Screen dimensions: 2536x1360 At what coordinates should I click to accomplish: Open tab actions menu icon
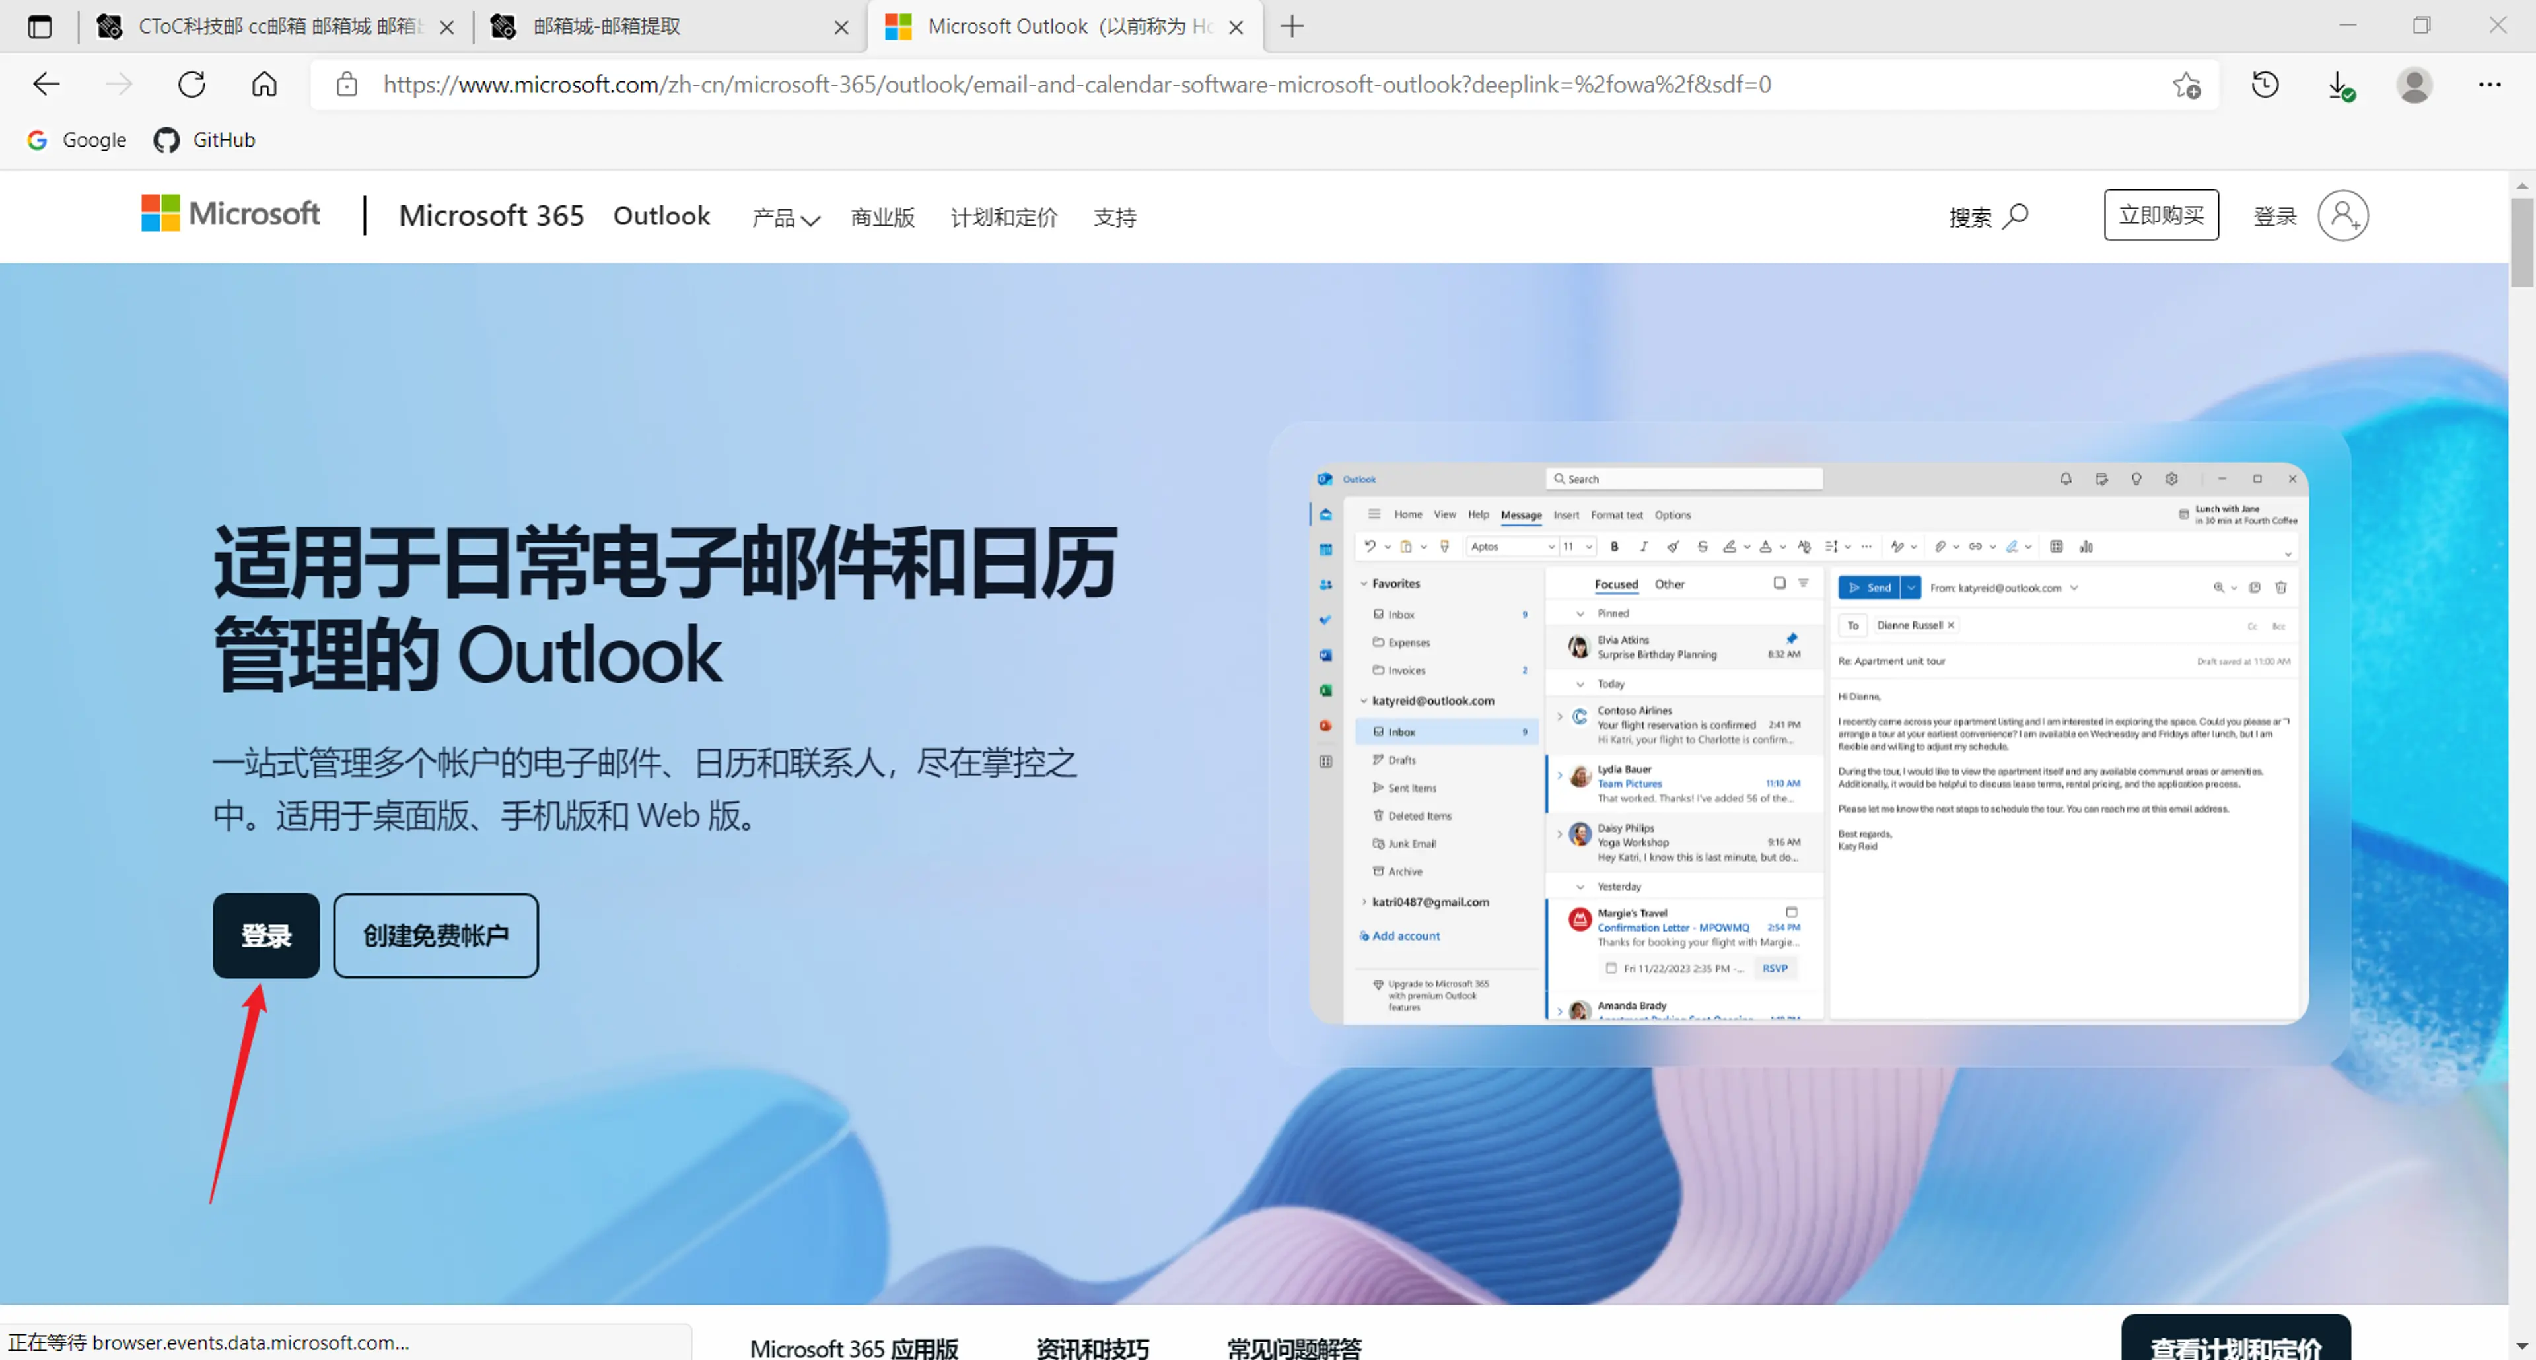point(40,26)
